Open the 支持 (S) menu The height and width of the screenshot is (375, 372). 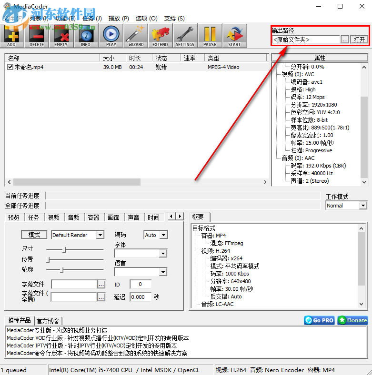tap(174, 19)
